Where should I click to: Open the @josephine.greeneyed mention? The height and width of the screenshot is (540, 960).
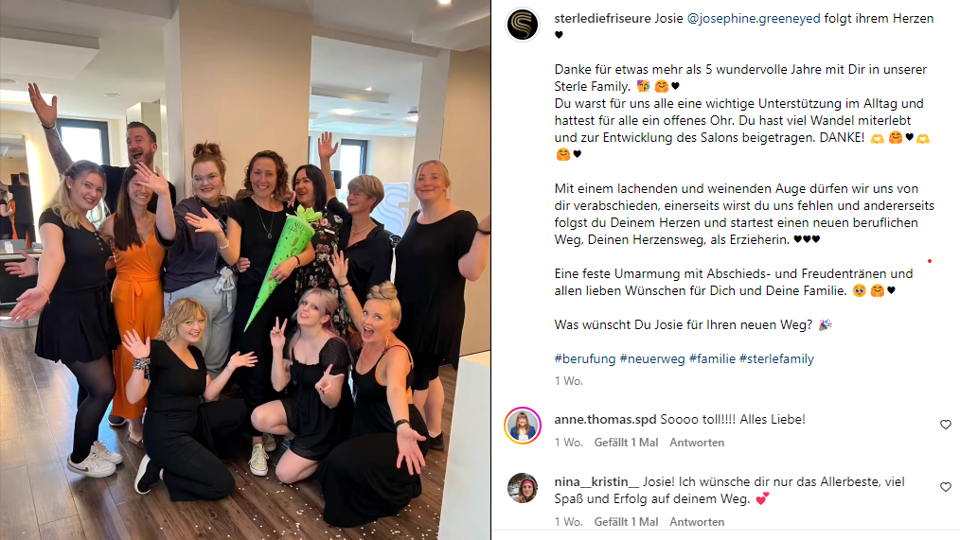pos(753,18)
